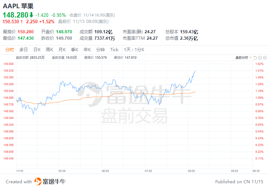Switch to the 分时 tab
269x189 pixels.
9,50
